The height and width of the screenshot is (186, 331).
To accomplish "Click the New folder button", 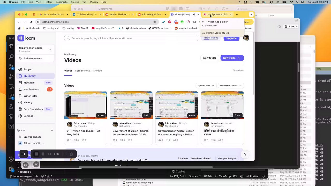I will coord(209,58).
